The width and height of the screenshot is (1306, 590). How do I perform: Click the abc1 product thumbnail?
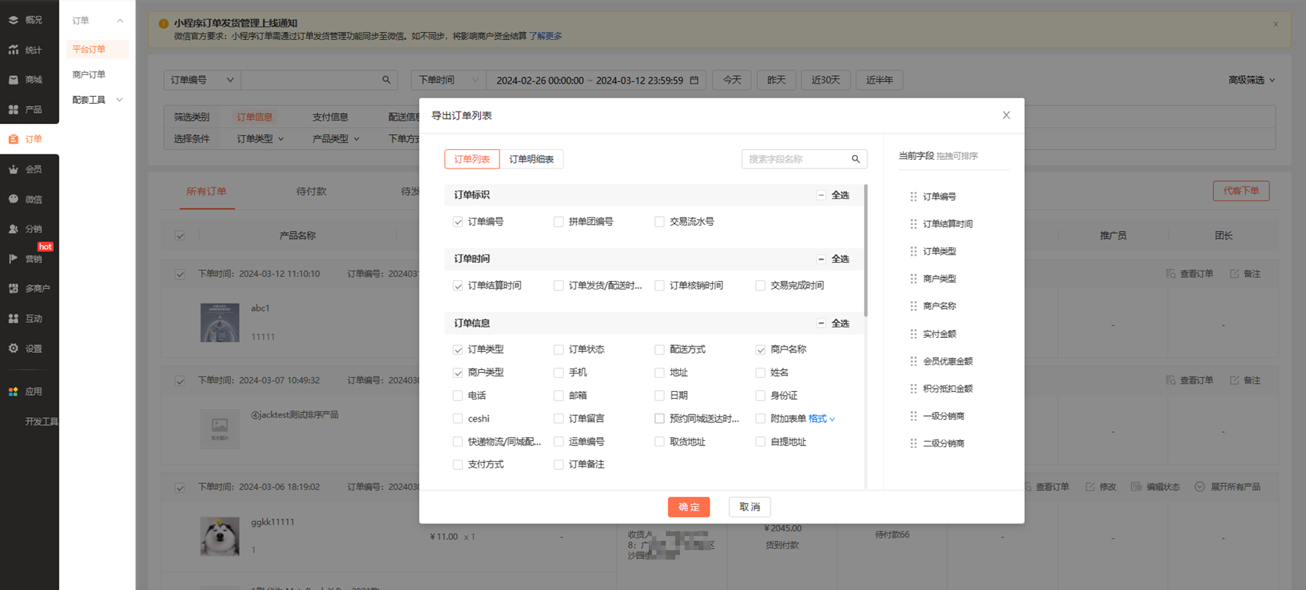219,322
